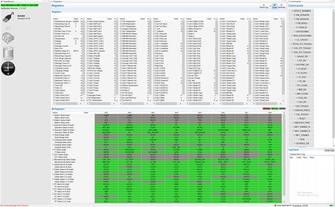Image resolution: width=335 pixels, height=207 pixels.
Task: Expand the PF Status A+B (high) row
Action: pyautogui.click(x=53, y=189)
